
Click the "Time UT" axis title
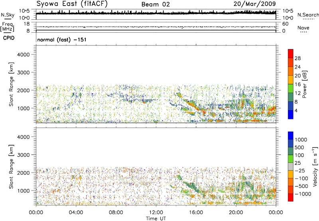(x=156, y=219)
